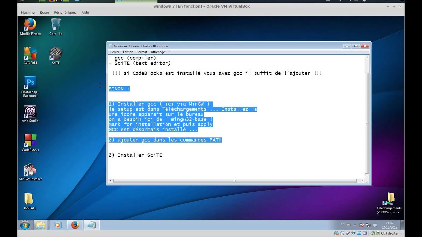This screenshot has height=237, width=422.
Task: Click the highlighted "SINON :" line
Action: coord(119,89)
